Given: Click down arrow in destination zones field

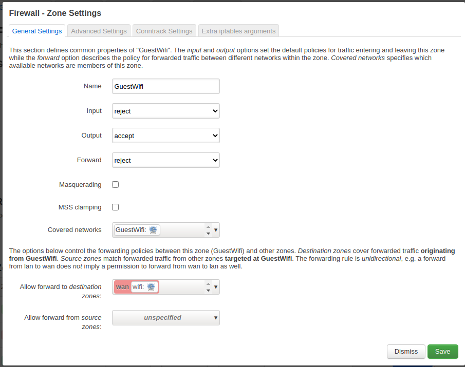Looking at the screenshot, I should pos(208,291).
